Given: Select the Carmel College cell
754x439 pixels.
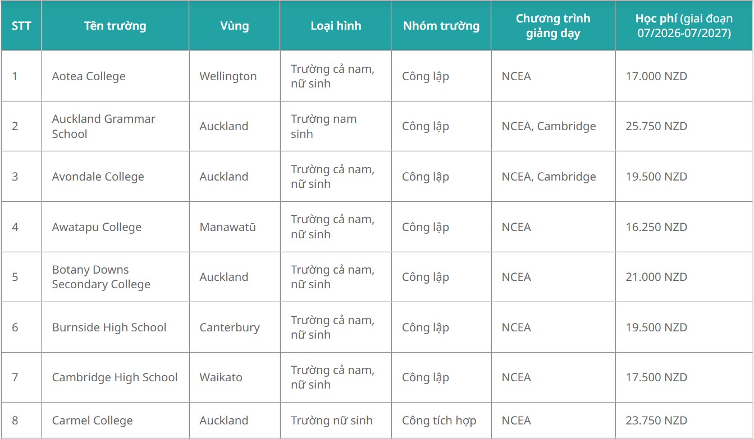Looking at the screenshot, I should click(x=93, y=420).
